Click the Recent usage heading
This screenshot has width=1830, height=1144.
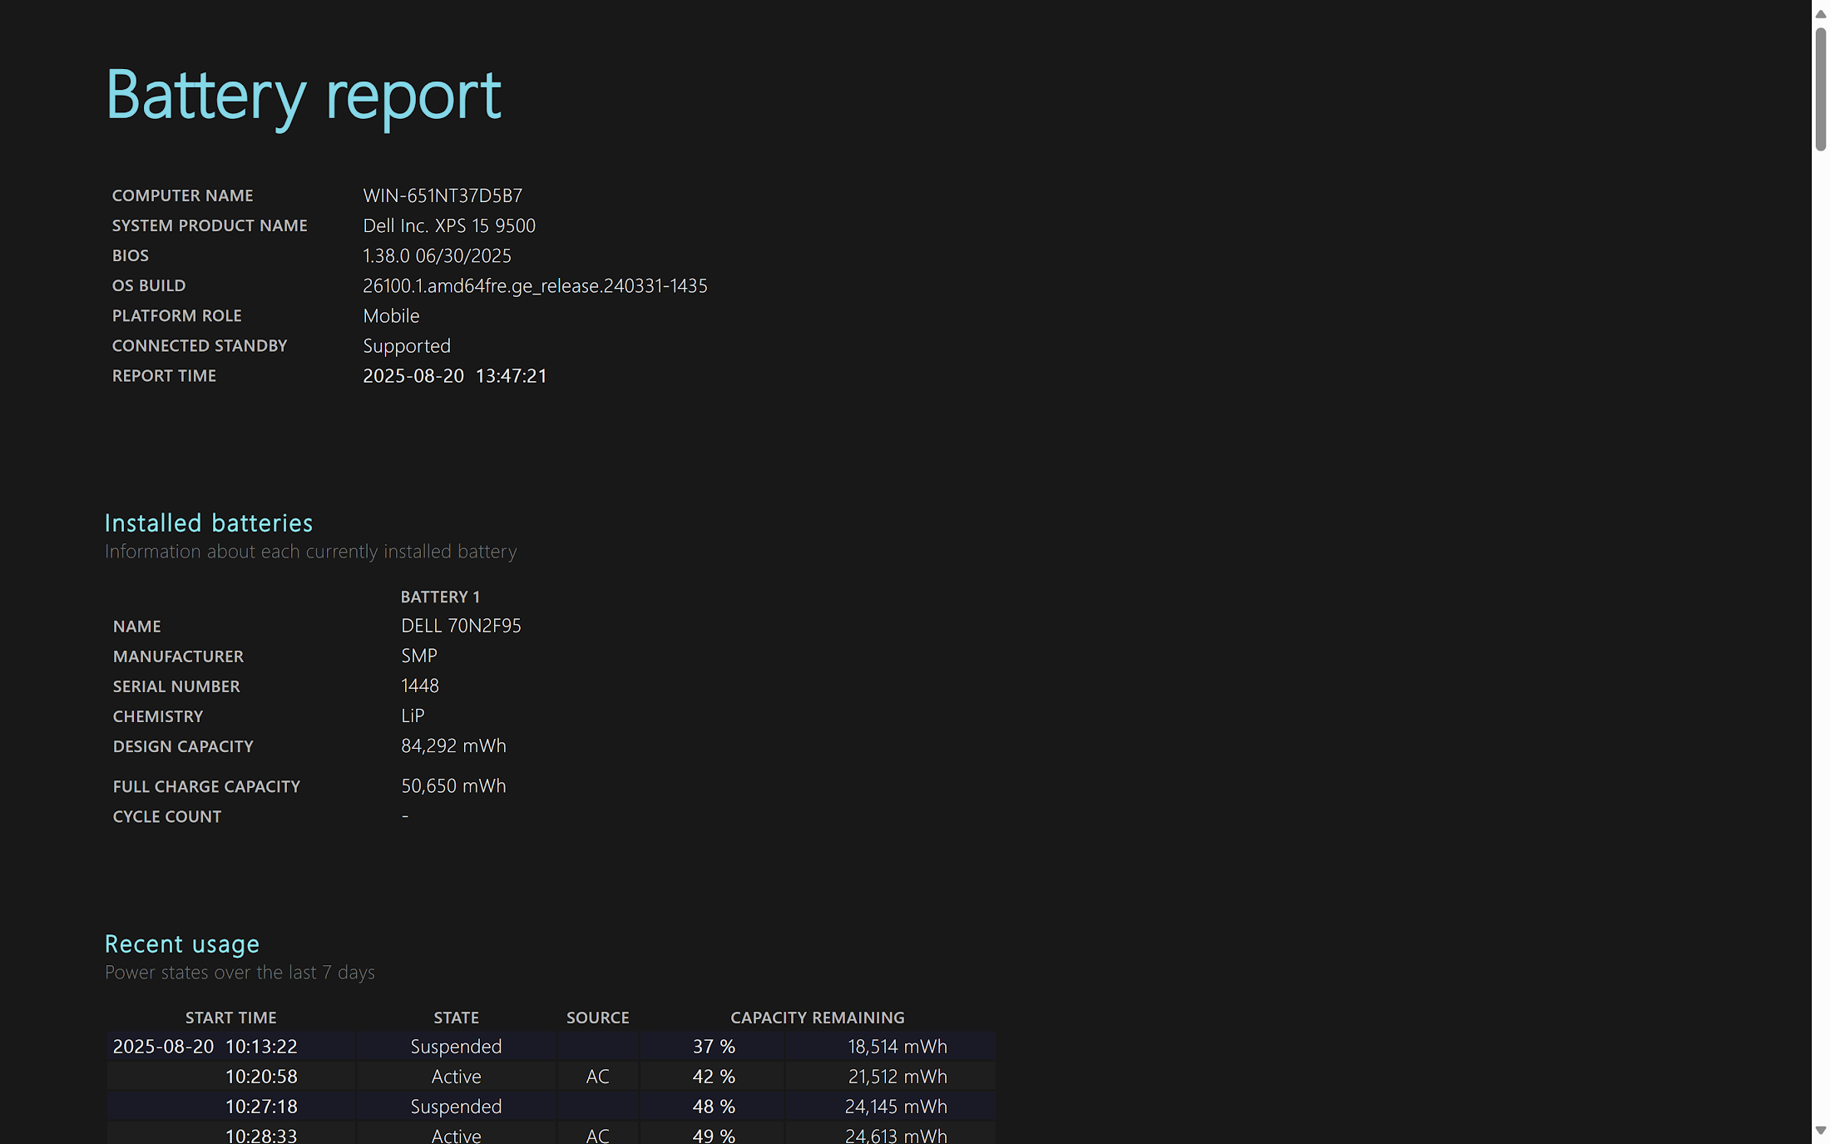pyautogui.click(x=182, y=943)
